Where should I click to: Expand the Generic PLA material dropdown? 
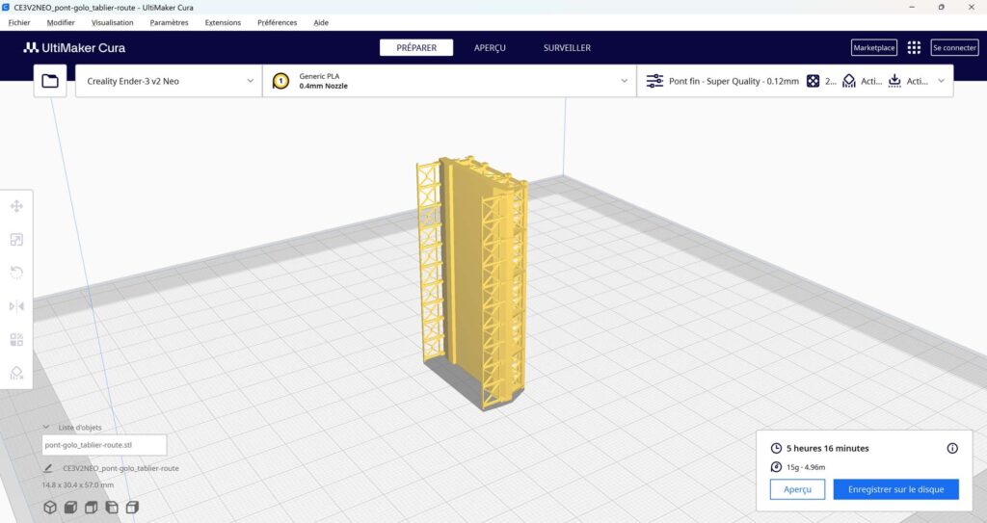tap(624, 82)
